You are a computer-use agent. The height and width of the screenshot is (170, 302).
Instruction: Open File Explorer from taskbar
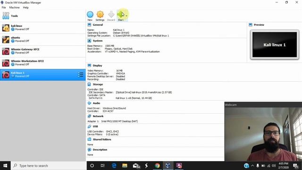(125, 166)
